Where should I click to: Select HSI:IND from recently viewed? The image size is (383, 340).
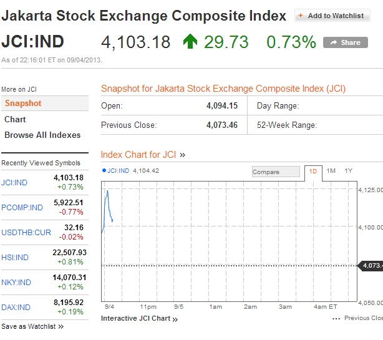[x=15, y=257]
